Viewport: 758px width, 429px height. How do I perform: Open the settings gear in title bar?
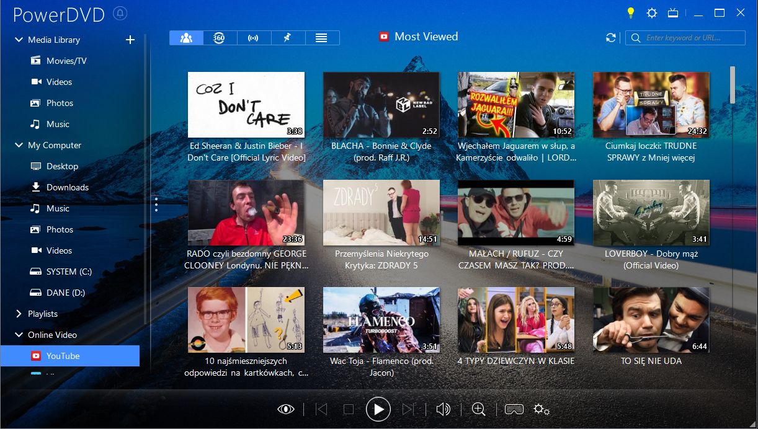(x=652, y=13)
